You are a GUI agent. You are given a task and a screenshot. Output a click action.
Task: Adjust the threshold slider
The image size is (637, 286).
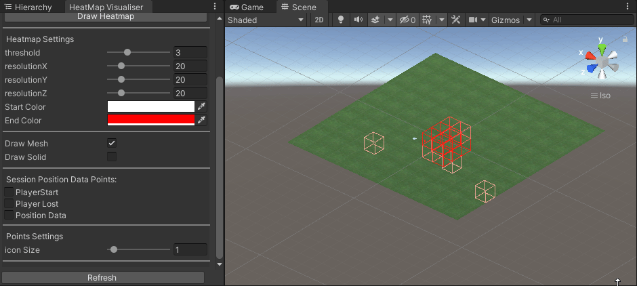tap(138, 52)
